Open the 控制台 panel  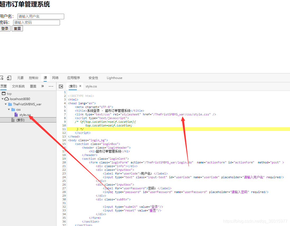coord(34,78)
